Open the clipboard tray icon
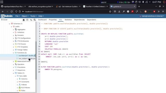Screen dimensions: 166x93 point(136,2)
